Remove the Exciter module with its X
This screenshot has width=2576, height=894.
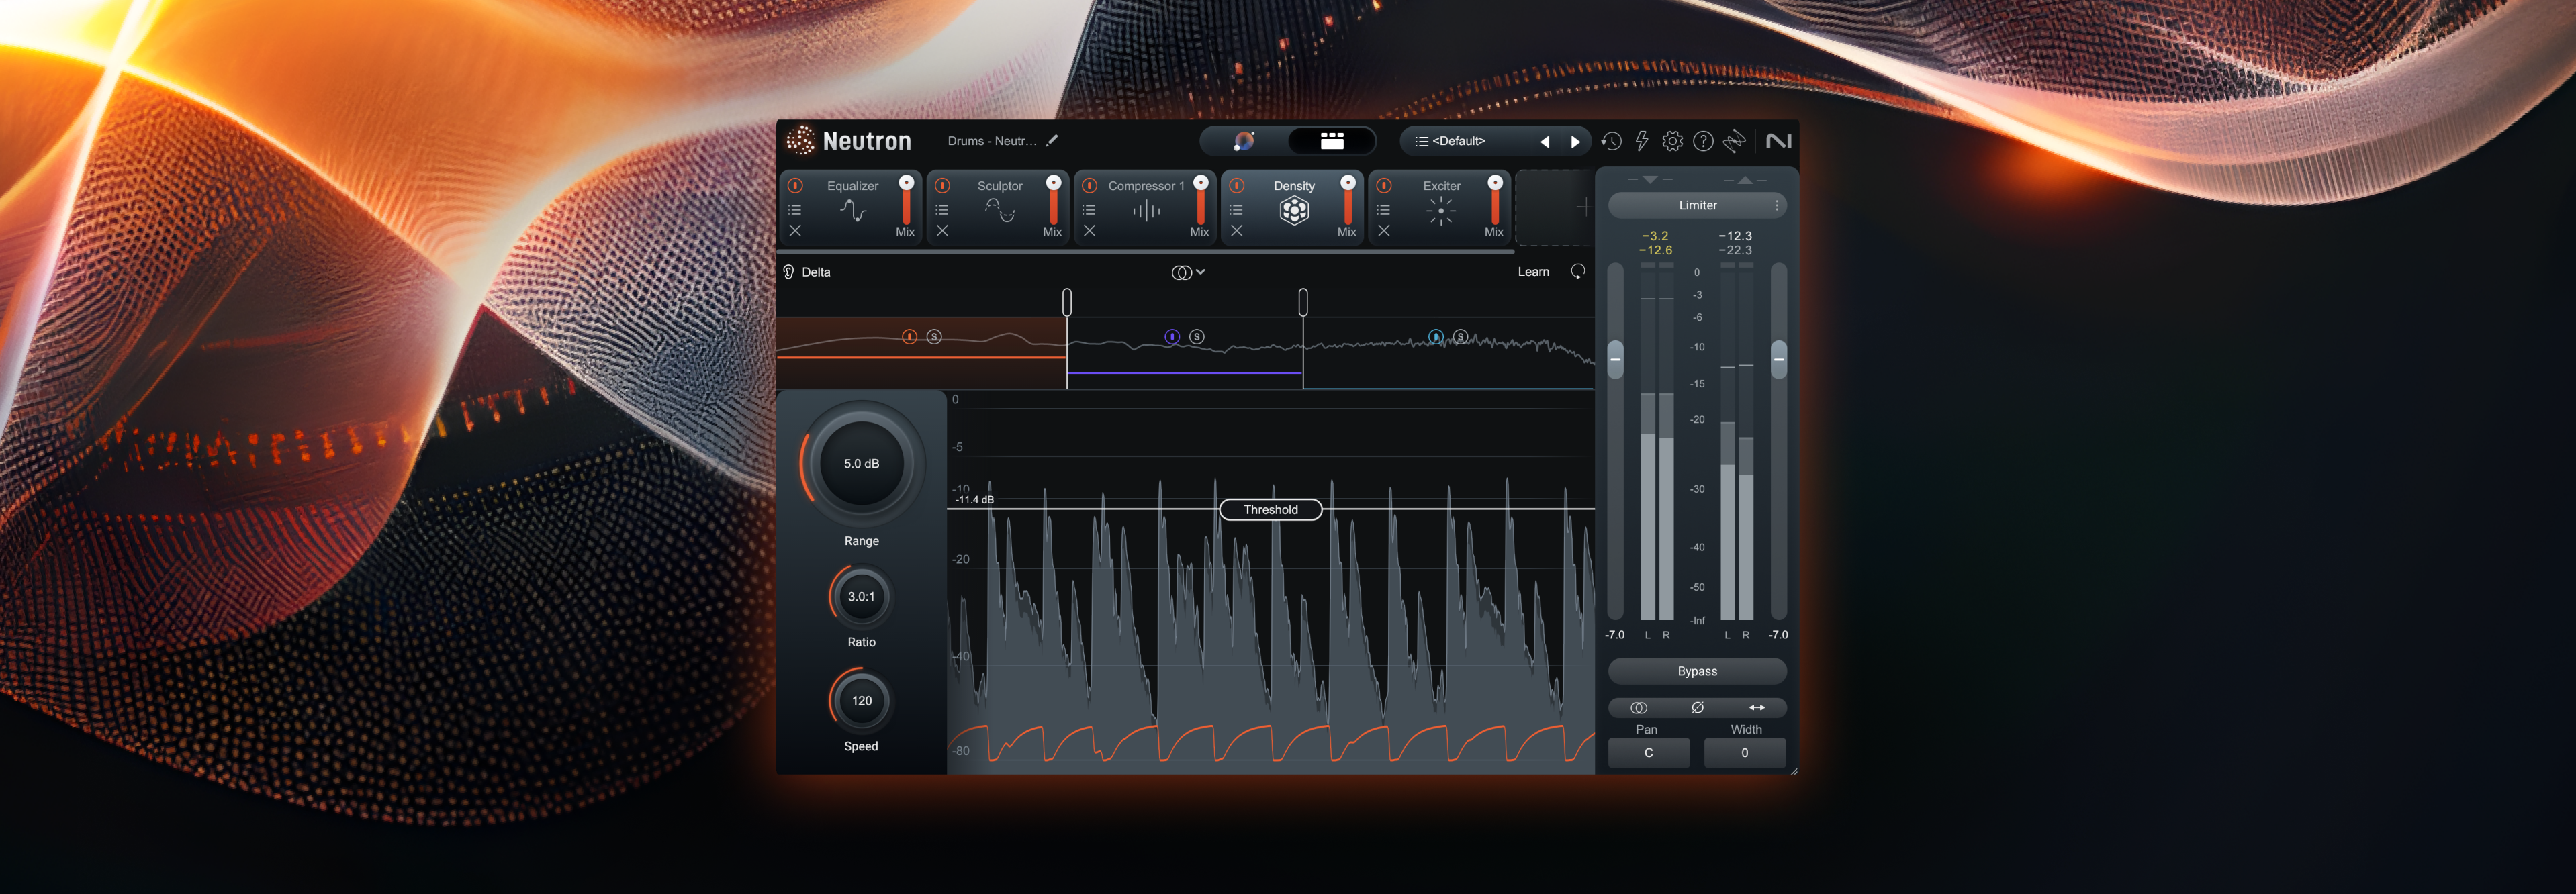click(1384, 231)
